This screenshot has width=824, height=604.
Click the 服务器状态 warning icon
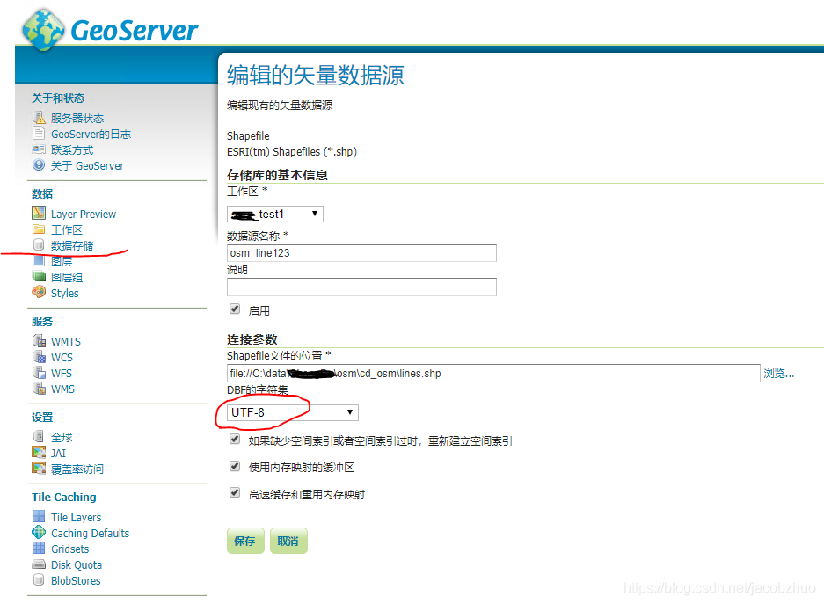39,118
